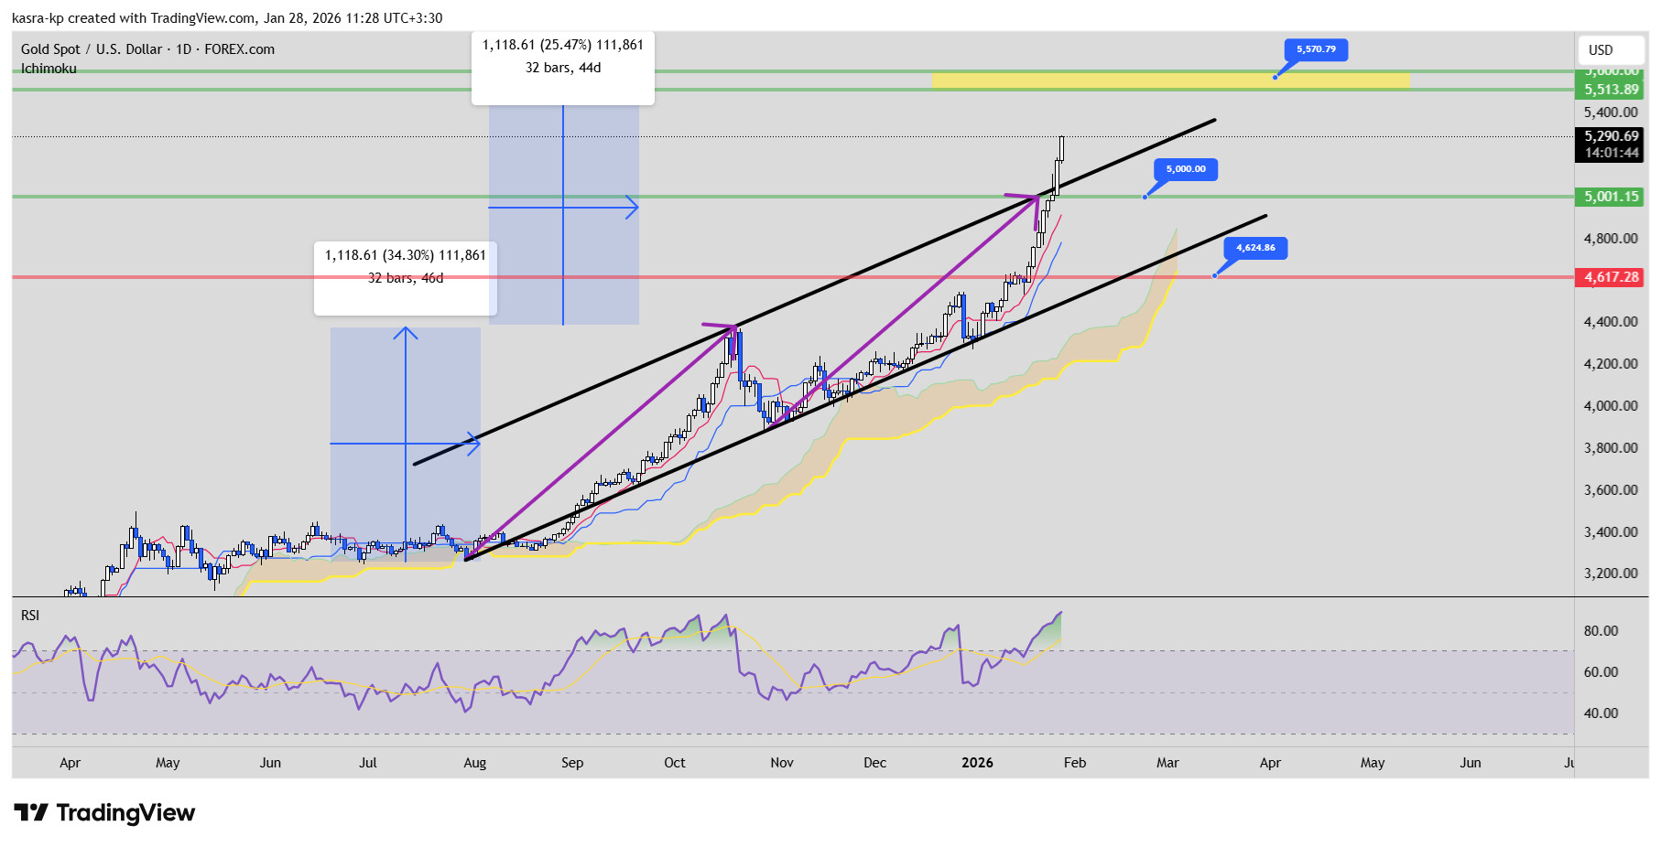Click the red 4,617.28 price axis label
The image size is (1661, 847).
coord(1611,277)
